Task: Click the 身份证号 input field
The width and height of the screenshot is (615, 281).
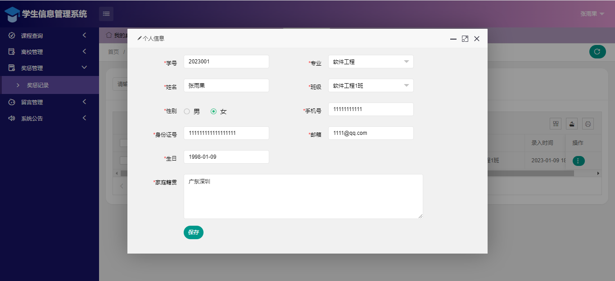Action: point(226,133)
